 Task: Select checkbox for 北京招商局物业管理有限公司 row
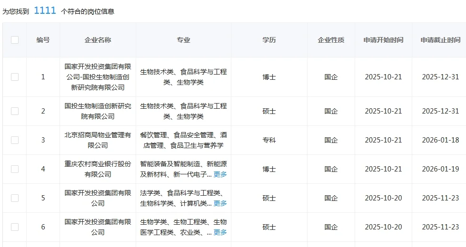15,140
